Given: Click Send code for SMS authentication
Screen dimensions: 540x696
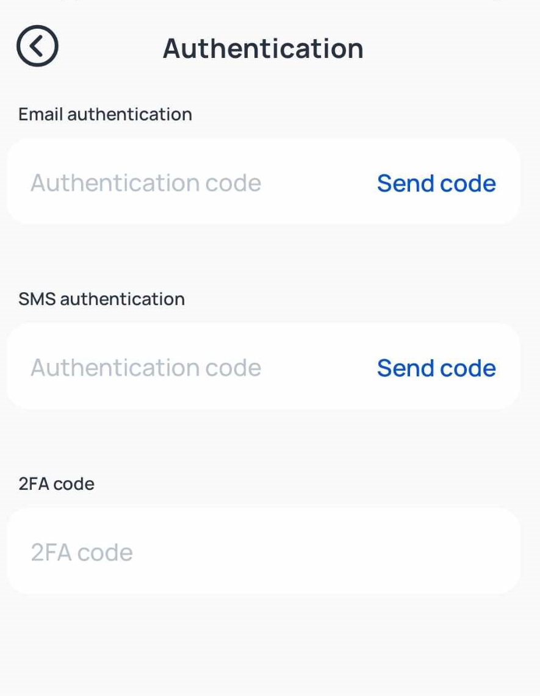Looking at the screenshot, I should 436,368.
